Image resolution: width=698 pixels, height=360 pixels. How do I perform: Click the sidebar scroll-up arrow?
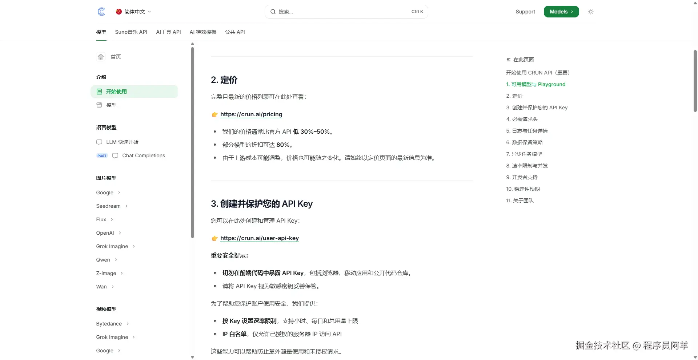tap(193, 44)
